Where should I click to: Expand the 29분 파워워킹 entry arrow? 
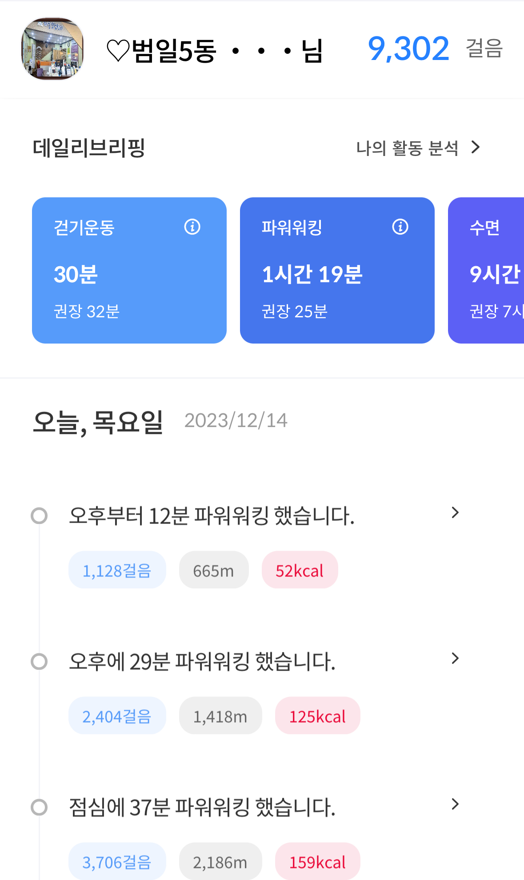coord(455,659)
